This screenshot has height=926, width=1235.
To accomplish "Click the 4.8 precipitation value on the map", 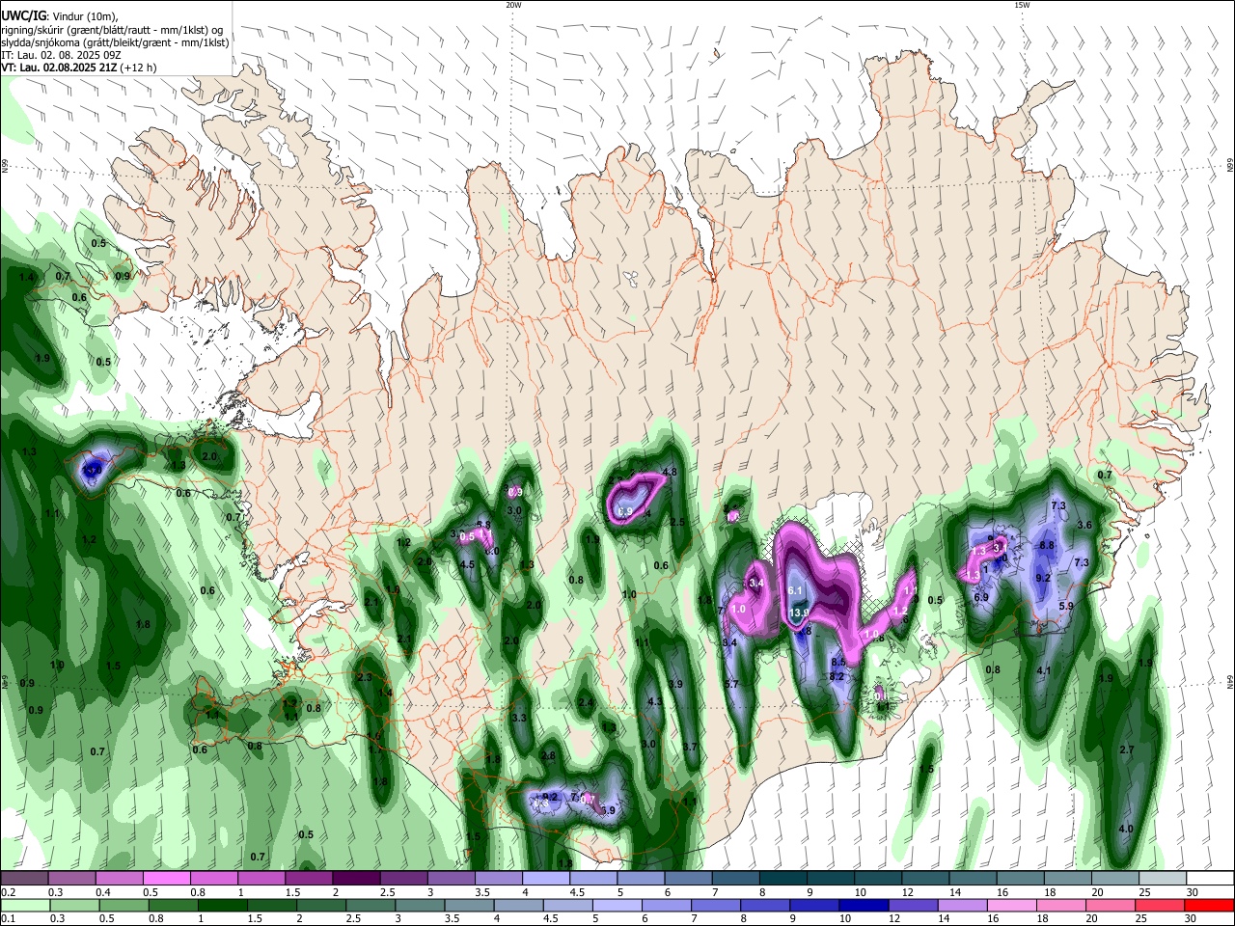I will (x=671, y=472).
